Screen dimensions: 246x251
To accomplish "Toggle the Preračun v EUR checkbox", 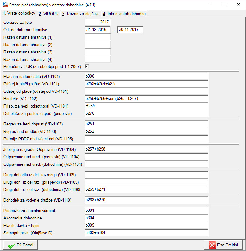I will click(87, 66).
